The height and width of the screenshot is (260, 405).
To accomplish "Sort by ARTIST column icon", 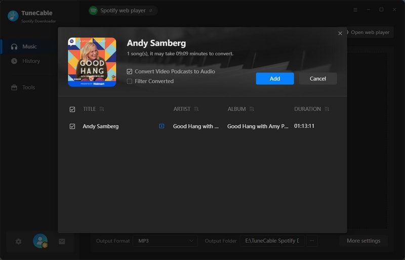I will pyautogui.click(x=196, y=109).
